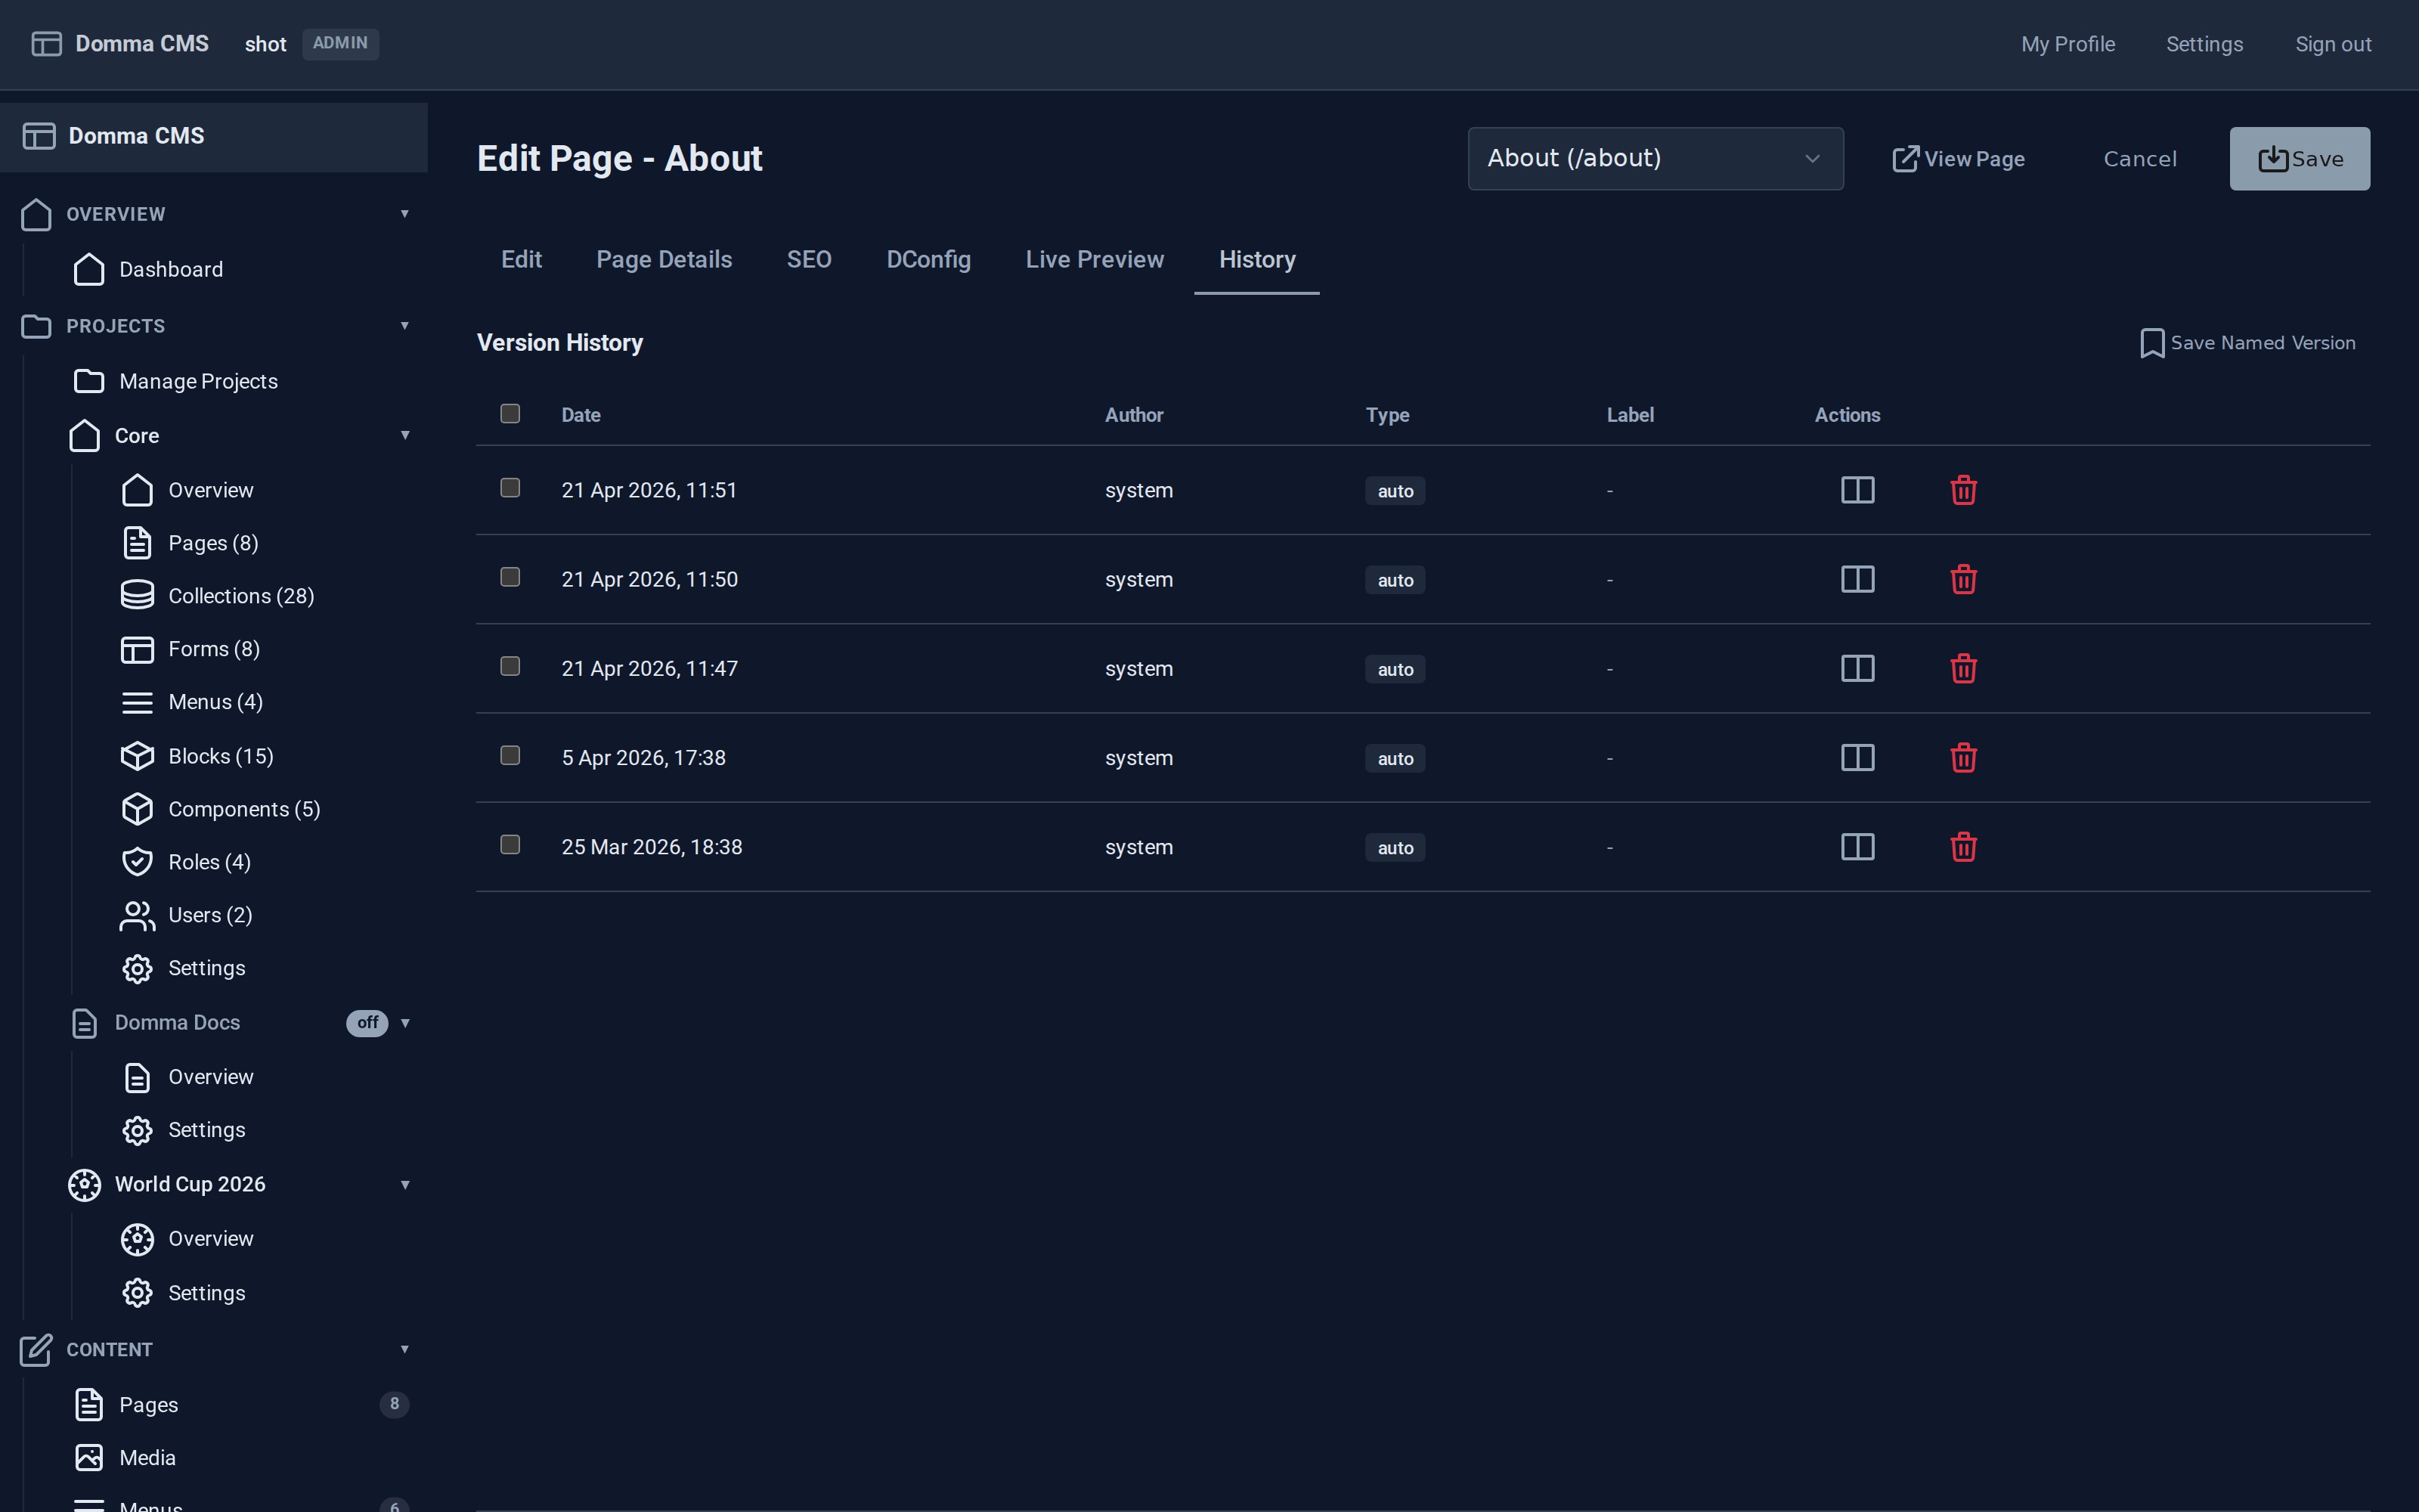Compare the 21 Apr 2026, 11:51 version
2419x1512 pixels.
coord(1857,490)
